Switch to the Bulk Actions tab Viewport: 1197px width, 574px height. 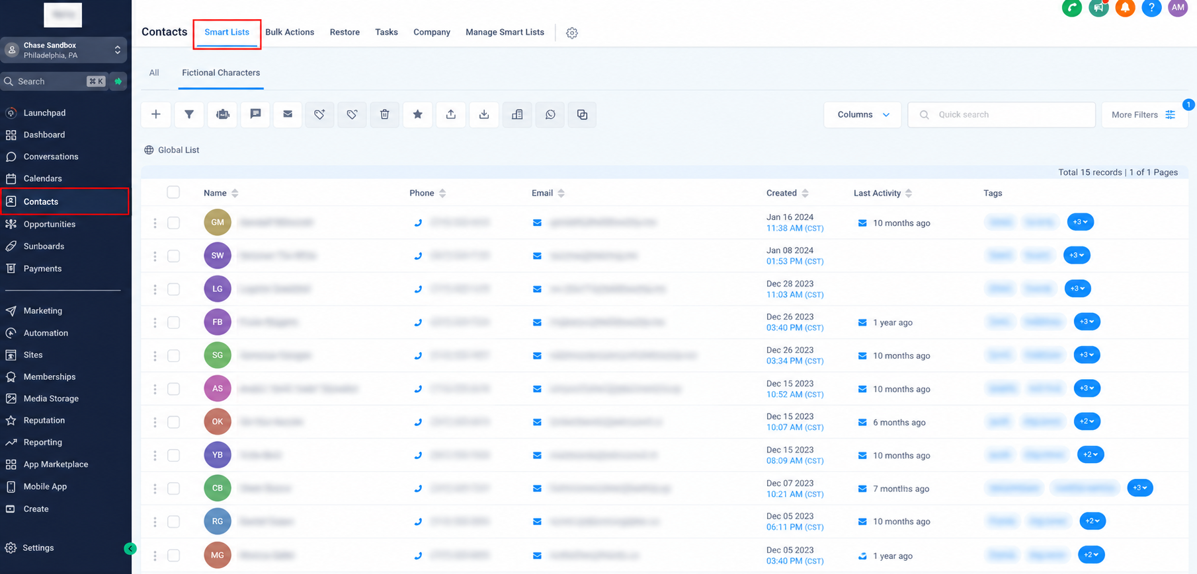click(290, 32)
